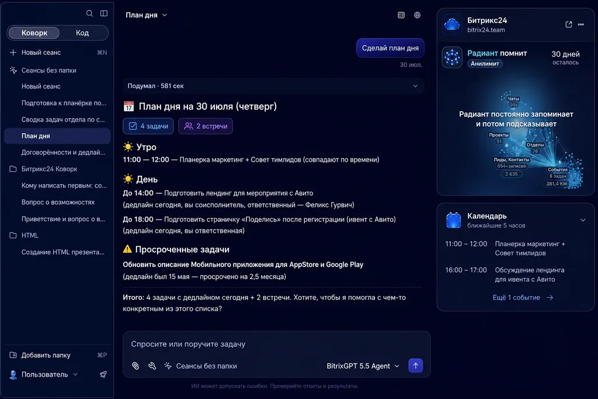Choose the Сеансы без папки folder selector

(201, 366)
